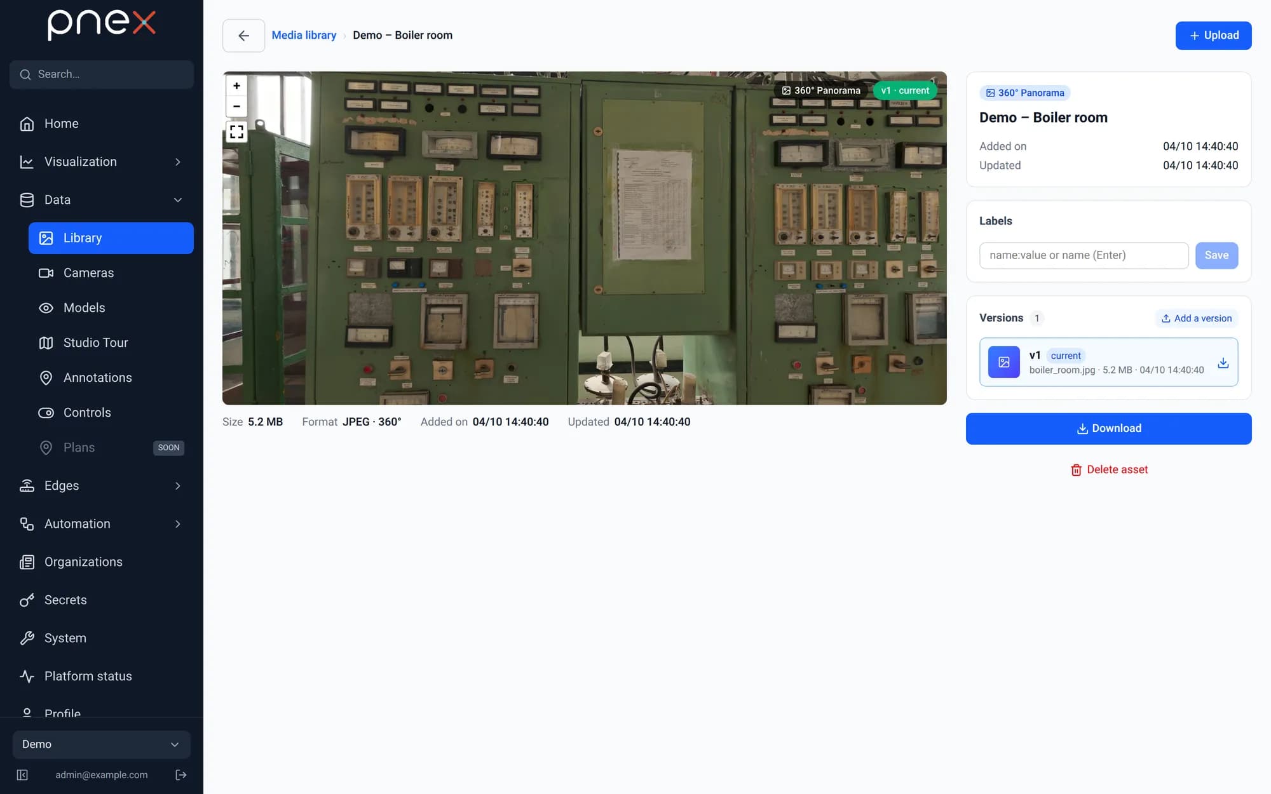Open the Models page
This screenshot has width=1271, height=794.
click(x=111, y=308)
